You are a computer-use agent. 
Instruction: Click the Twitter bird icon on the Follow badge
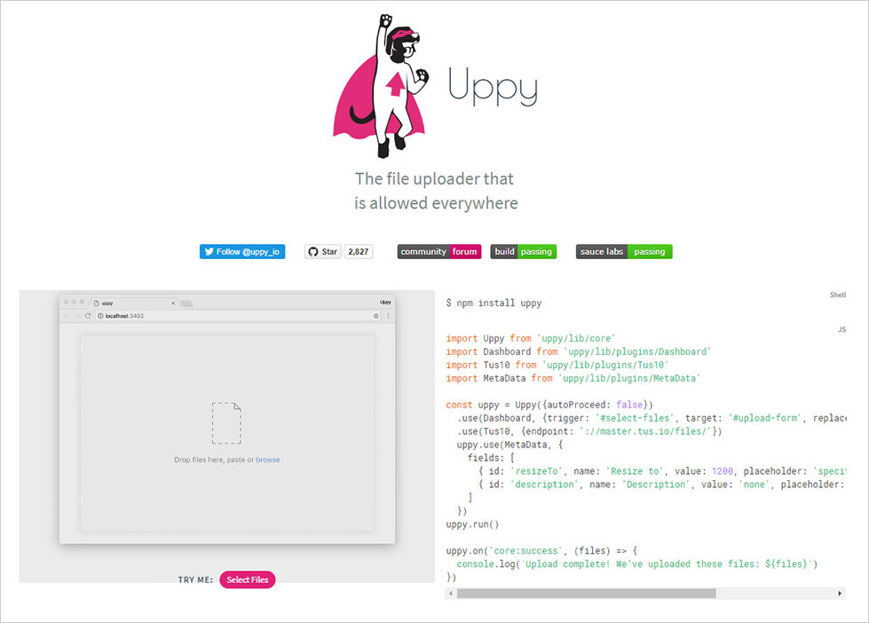[210, 251]
